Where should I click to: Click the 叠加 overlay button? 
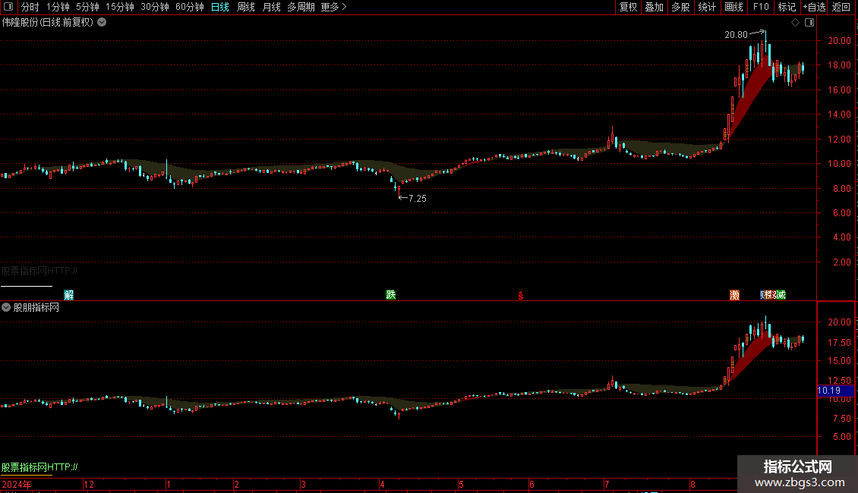pos(654,7)
